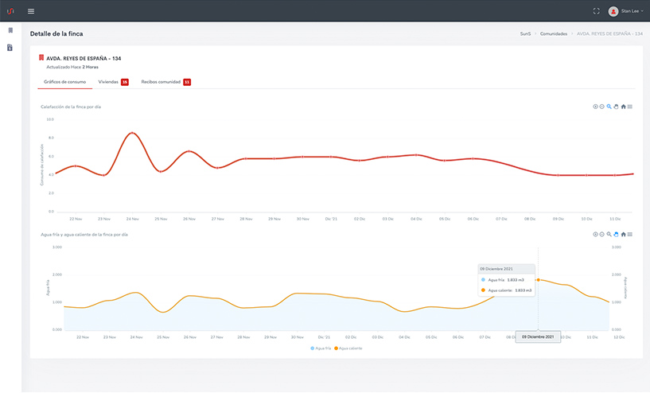The width and height of the screenshot is (650, 393).
Task: Click the Detalle de la finca title
Action: coord(56,34)
